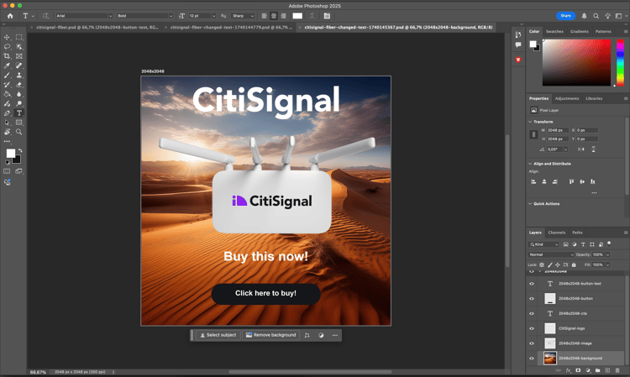This screenshot has width=630, height=377.
Task: Select the Spot Healing Brush tool
Action: coord(18,65)
